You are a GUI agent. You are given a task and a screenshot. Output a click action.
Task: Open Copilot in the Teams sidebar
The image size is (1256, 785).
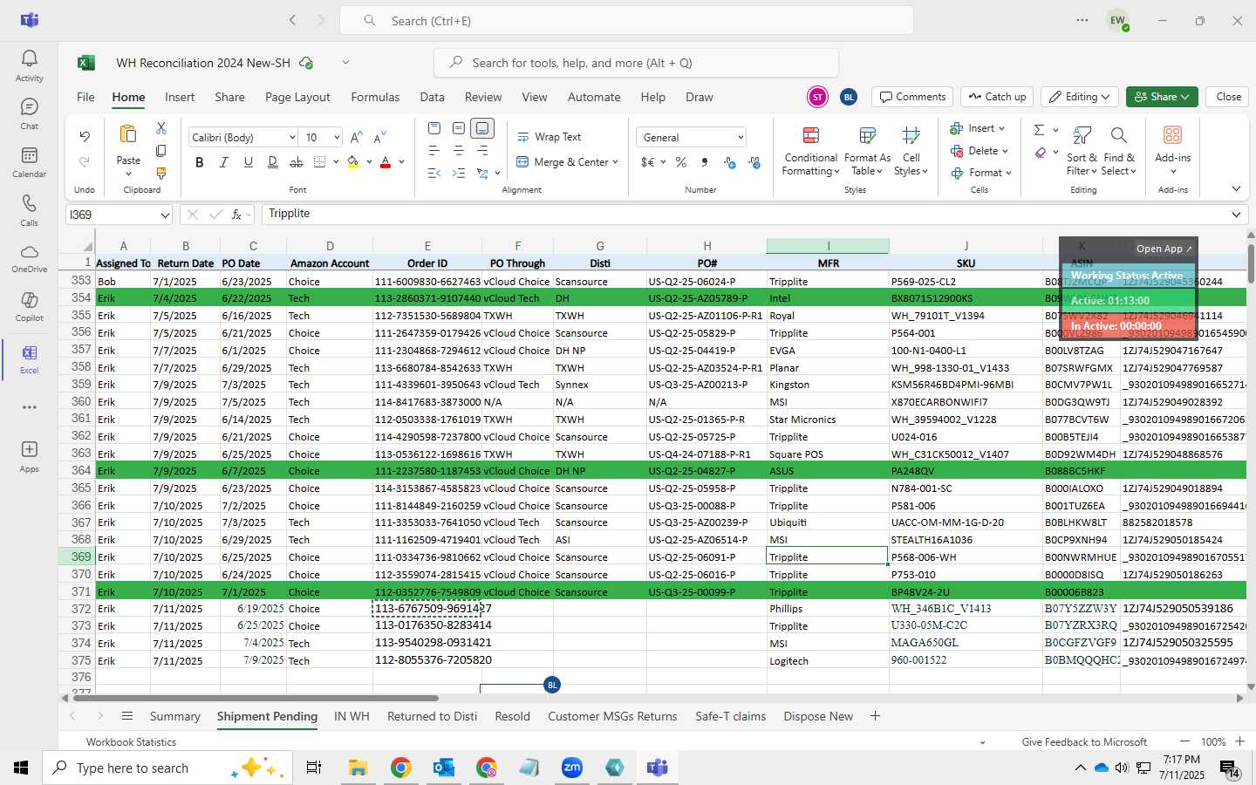(29, 305)
